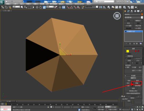144x111 pixels.
Task: Activate the Select and Move tool
Action: (x=37, y=7)
